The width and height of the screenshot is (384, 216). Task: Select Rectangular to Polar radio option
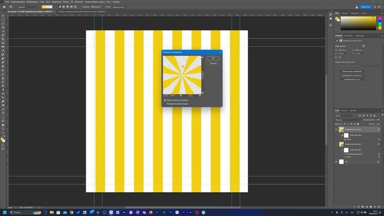click(x=165, y=100)
